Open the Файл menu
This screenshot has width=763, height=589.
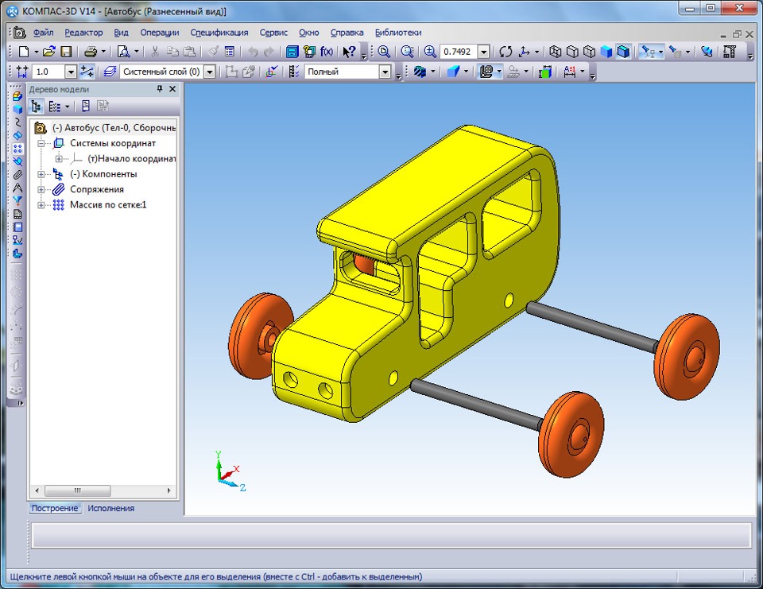43,33
